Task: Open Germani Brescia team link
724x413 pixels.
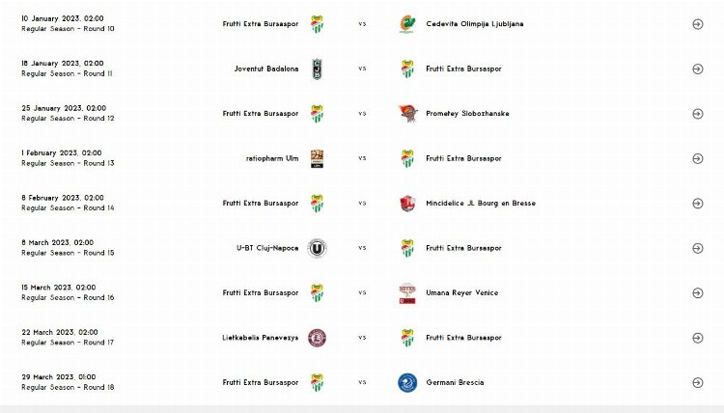Action: [x=455, y=382]
